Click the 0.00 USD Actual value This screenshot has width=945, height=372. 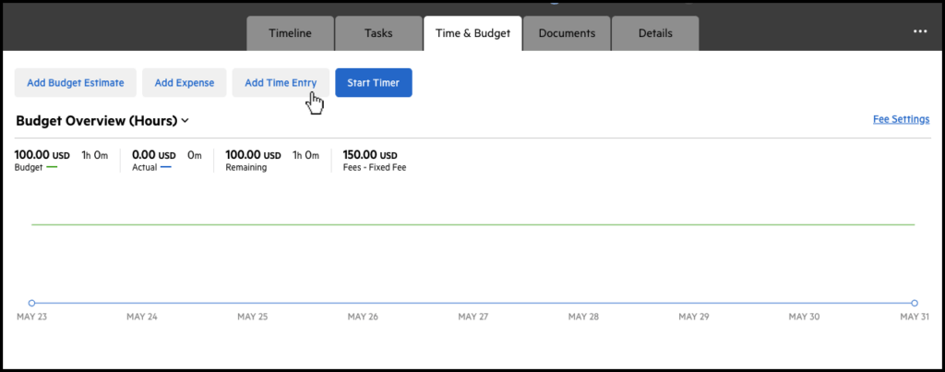(154, 155)
